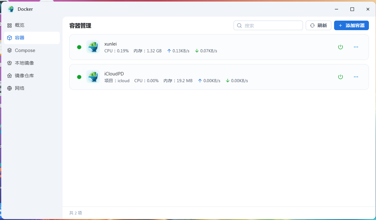Click the search magnifier icon
Image resolution: width=376 pixels, height=220 pixels.
pos(239,26)
